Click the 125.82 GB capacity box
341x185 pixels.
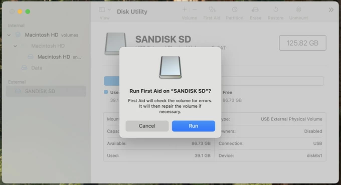(302, 43)
